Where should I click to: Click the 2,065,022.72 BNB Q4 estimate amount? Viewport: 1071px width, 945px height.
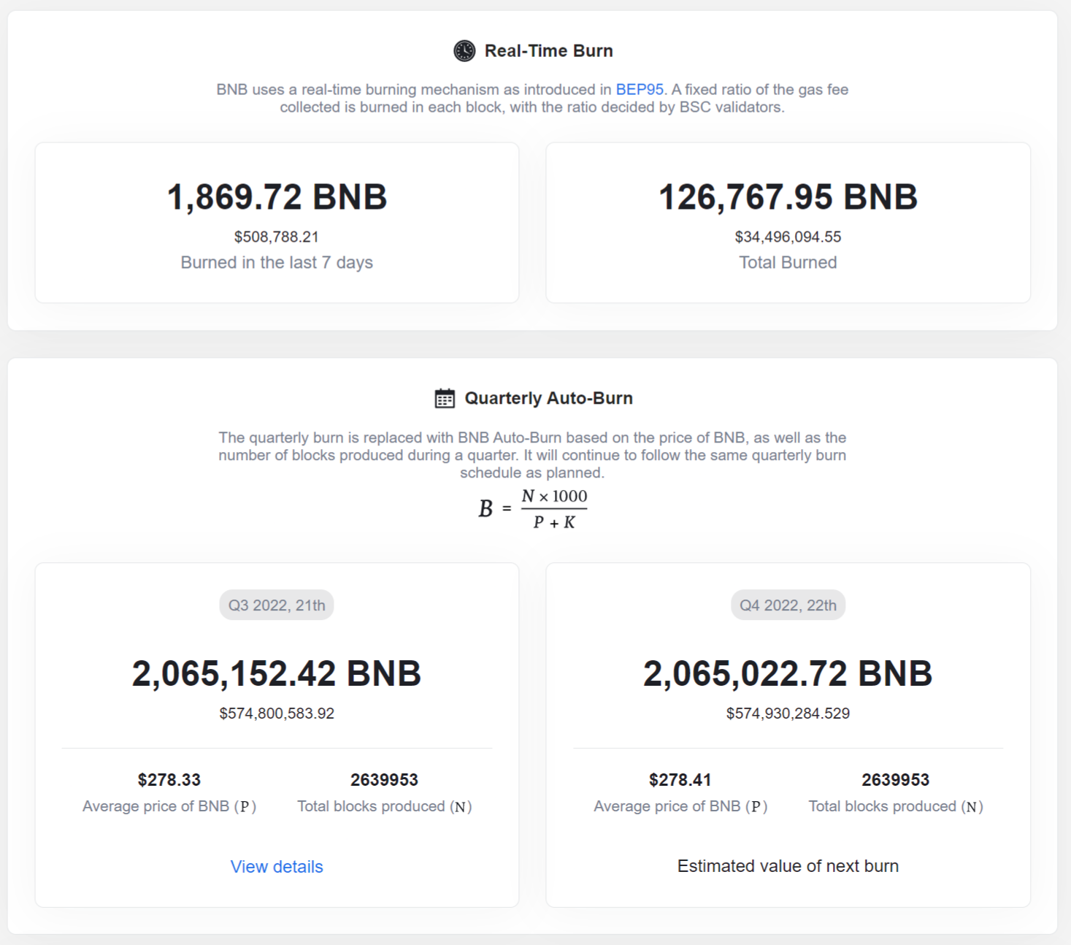(788, 673)
